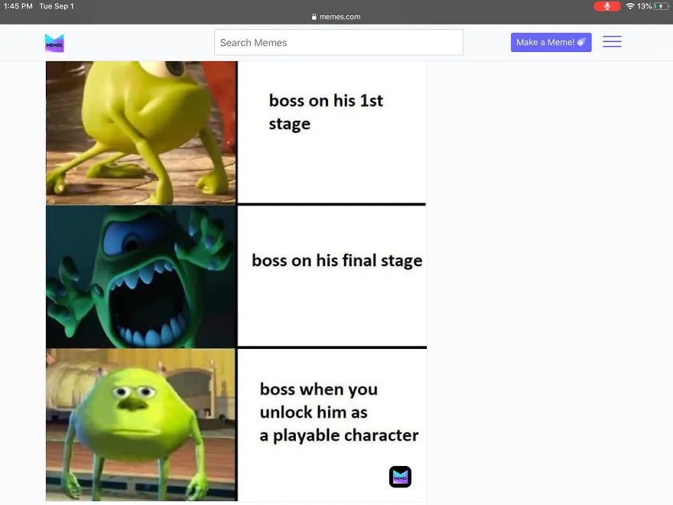Tap the 1:45 PM clock
673x505 pixels.
coord(18,6)
